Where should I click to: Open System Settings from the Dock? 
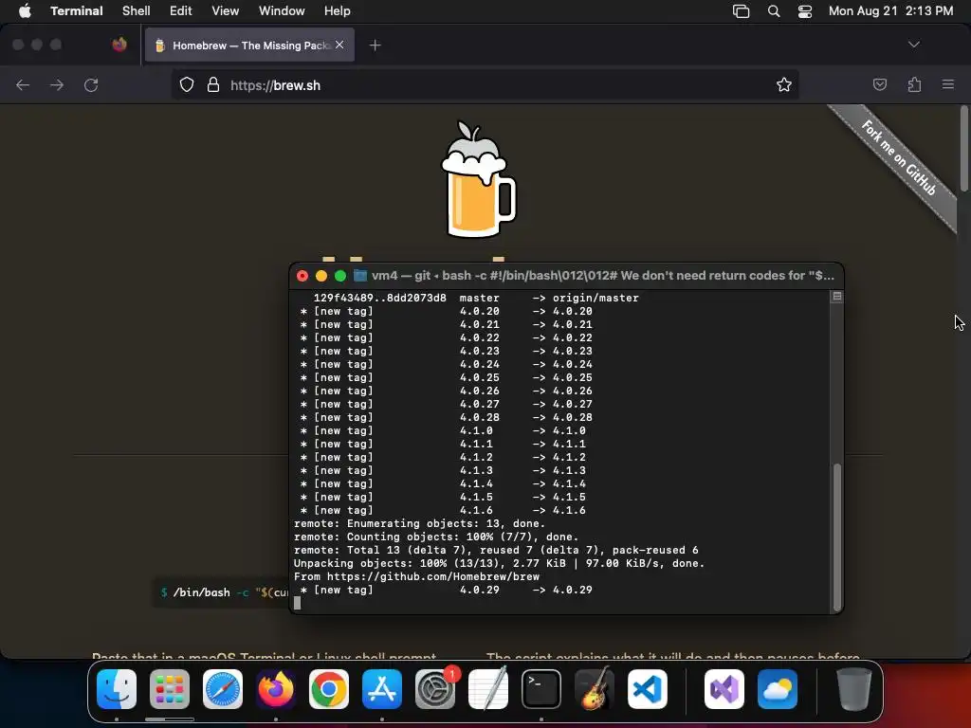[x=435, y=689]
